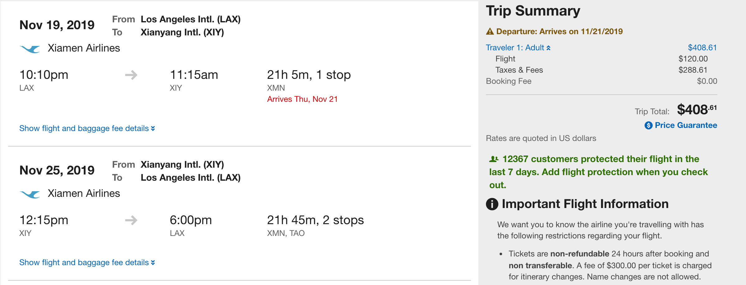Click the $408.61 traveler price link
Screen dimensions: 746x285
[702, 47]
